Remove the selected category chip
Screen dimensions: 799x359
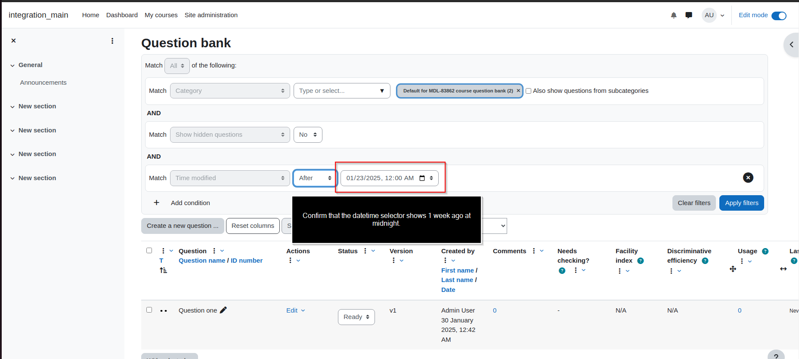coord(518,91)
